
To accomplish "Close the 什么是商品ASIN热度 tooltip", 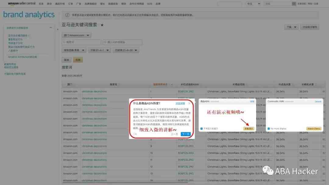I will click(189, 103).
